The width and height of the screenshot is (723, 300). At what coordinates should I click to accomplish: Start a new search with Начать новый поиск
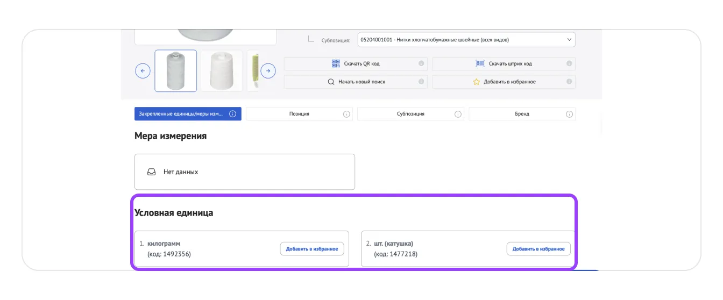click(x=356, y=82)
